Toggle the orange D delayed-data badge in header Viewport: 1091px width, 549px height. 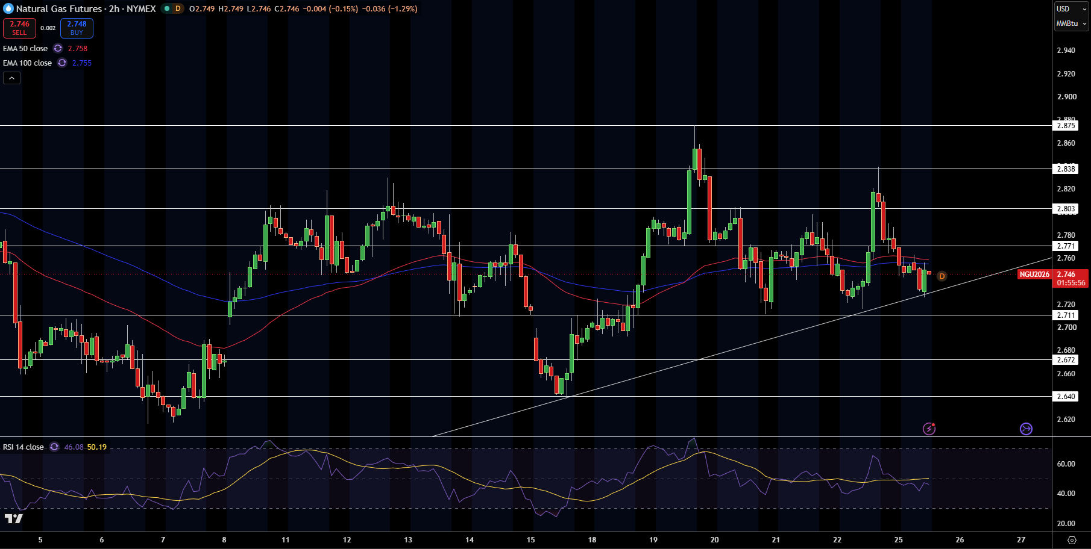[x=178, y=8]
